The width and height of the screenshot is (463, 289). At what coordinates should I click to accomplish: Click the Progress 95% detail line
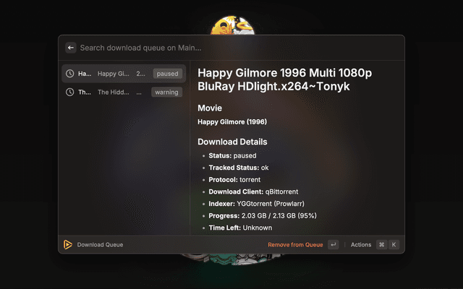pos(262,215)
